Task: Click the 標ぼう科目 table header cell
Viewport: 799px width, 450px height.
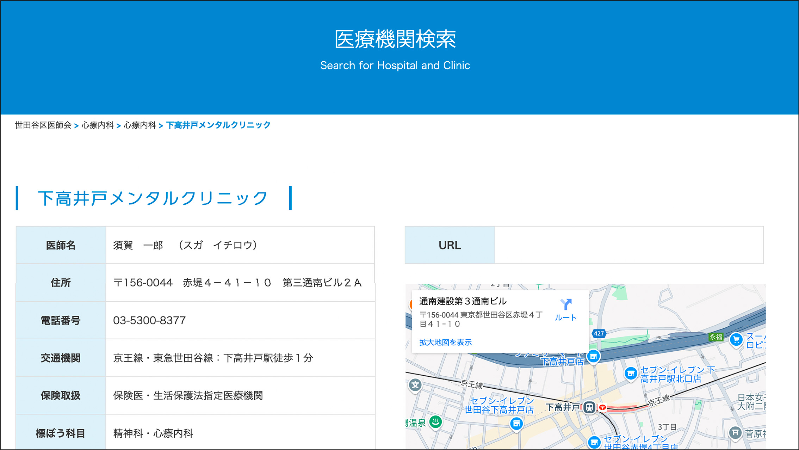Action: pos(61,432)
